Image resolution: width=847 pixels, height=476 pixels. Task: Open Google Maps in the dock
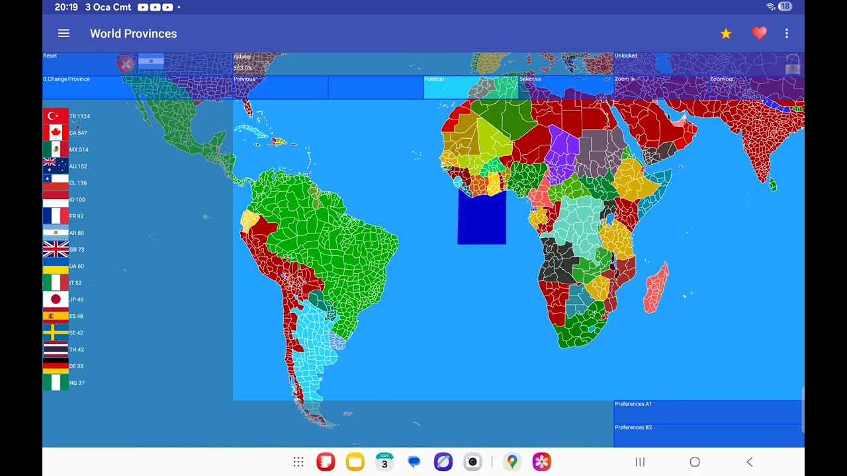click(512, 462)
